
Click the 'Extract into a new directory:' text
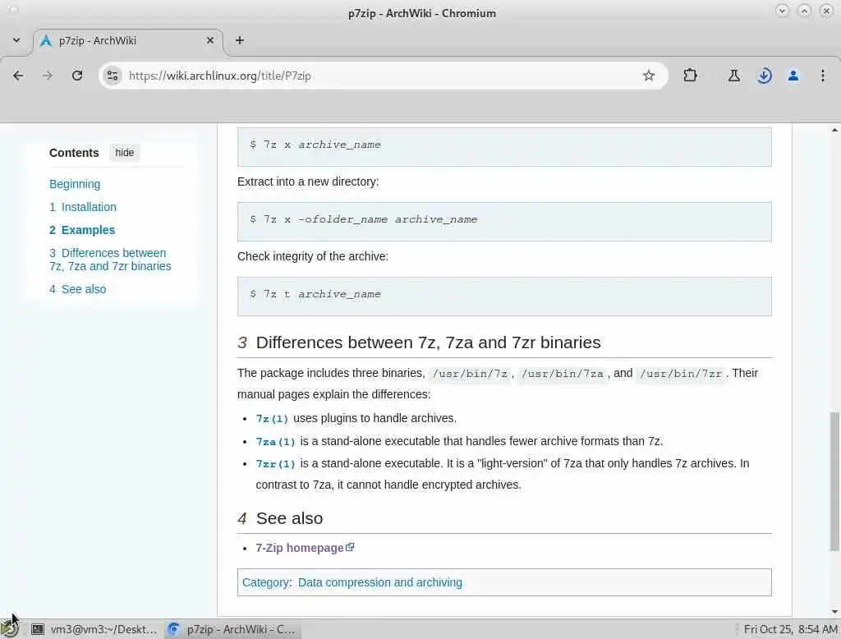click(x=308, y=182)
